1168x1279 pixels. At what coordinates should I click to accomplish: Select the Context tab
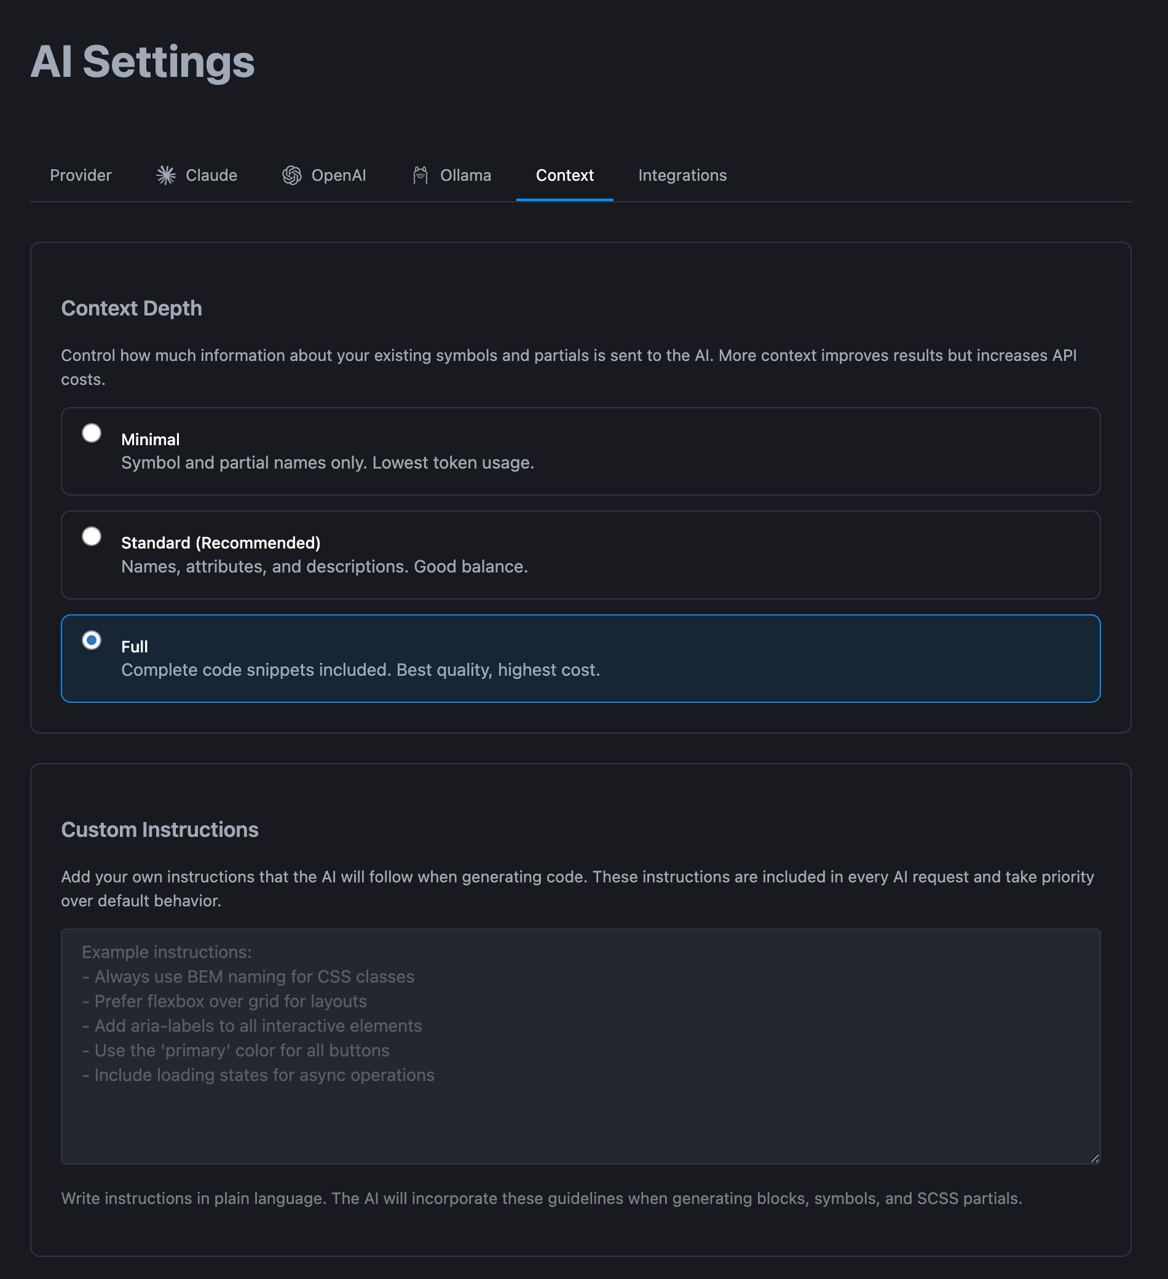coord(564,175)
